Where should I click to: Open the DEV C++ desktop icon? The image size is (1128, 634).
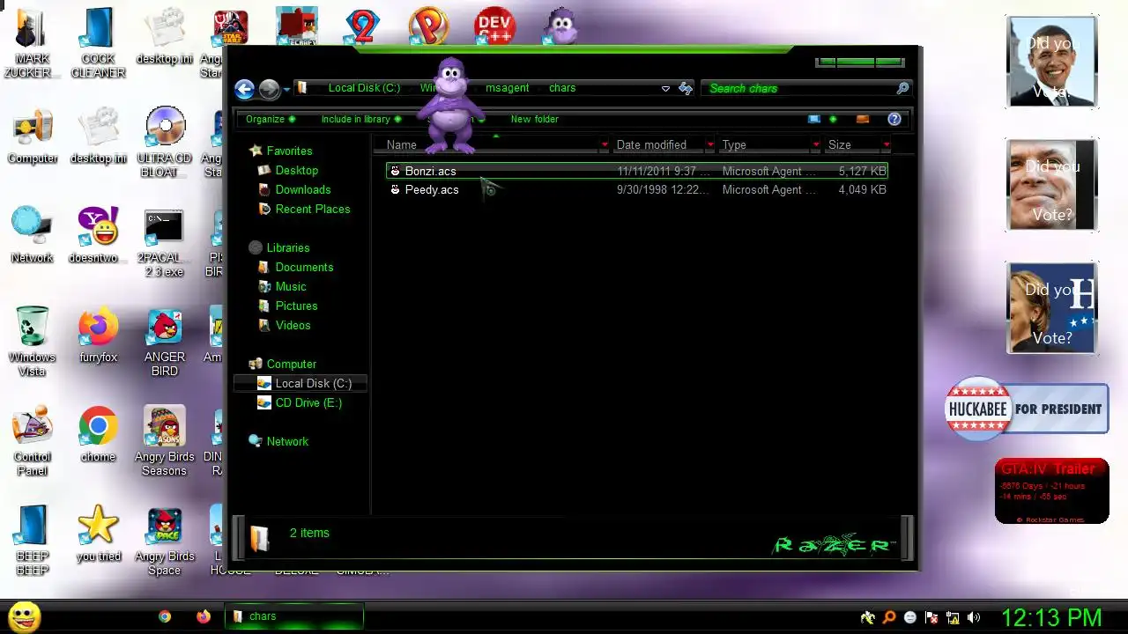494,26
